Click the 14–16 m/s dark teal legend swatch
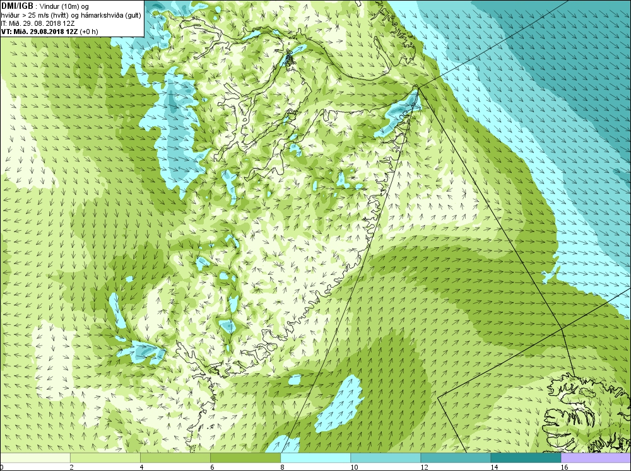Viewport: 631px width, 471px height. (x=526, y=458)
